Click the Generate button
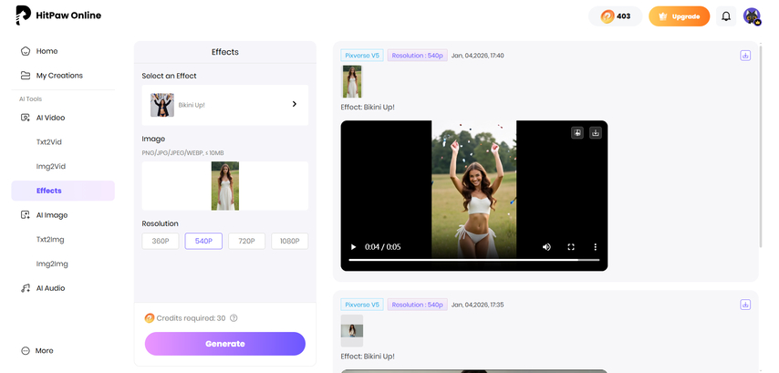779x373 pixels. [225, 344]
